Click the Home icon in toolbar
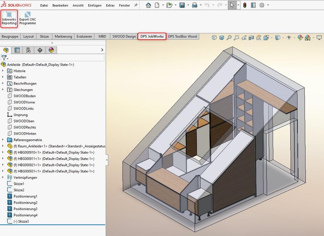Screen dimensions: 324x236 tap(148, 5)
